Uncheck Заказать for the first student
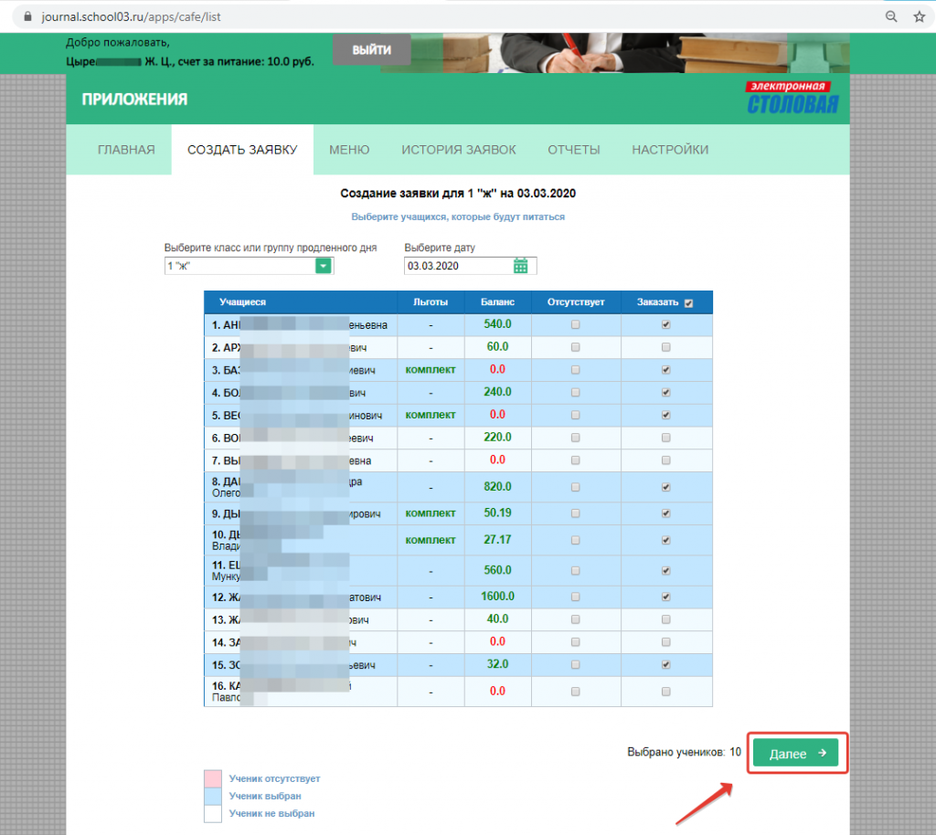936x835 pixels. tap(666, 324)
